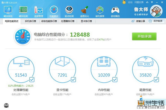Click 保存截屏 save screenshot button
Screen dimensions: 166x110
(156, 21)
